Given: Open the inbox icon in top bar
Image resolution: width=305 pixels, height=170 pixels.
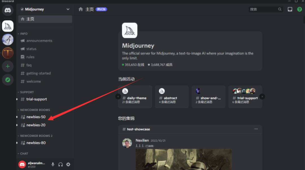Looking at the screenshot, I should pyautogui.click(x=290, y=9).
